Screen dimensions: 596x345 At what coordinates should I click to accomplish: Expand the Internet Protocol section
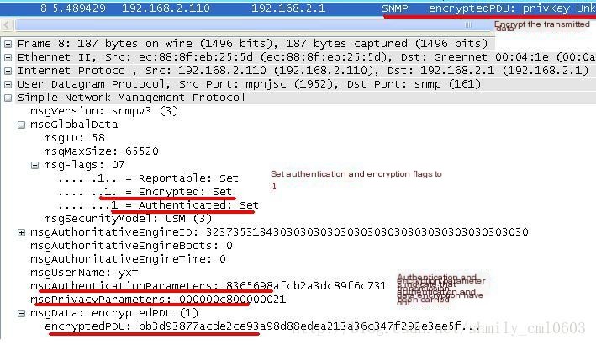click(8, 72)
